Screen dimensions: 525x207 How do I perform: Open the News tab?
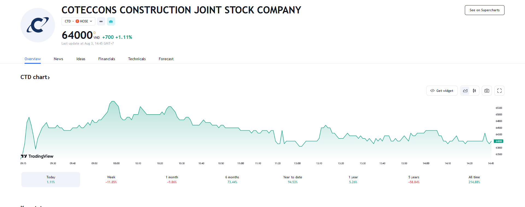click(58, 59)
